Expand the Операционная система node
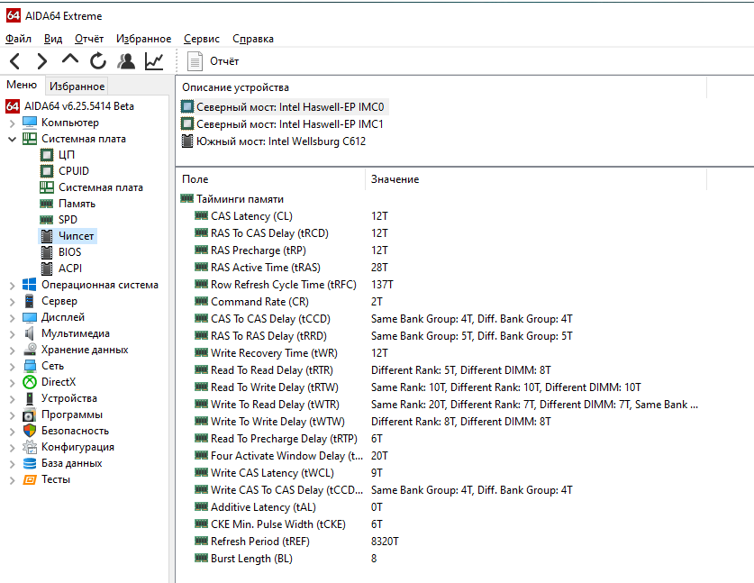This screenshot has width=754, height=583. (x=12, y=286)
